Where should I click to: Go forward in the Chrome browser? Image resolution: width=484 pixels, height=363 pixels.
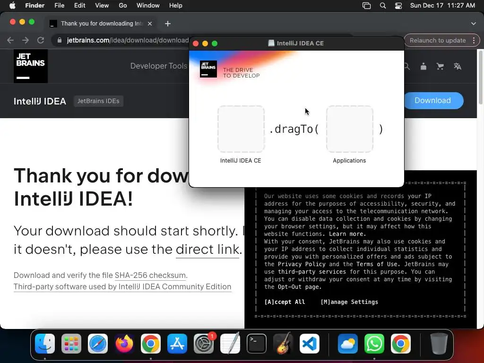[26, 40]
